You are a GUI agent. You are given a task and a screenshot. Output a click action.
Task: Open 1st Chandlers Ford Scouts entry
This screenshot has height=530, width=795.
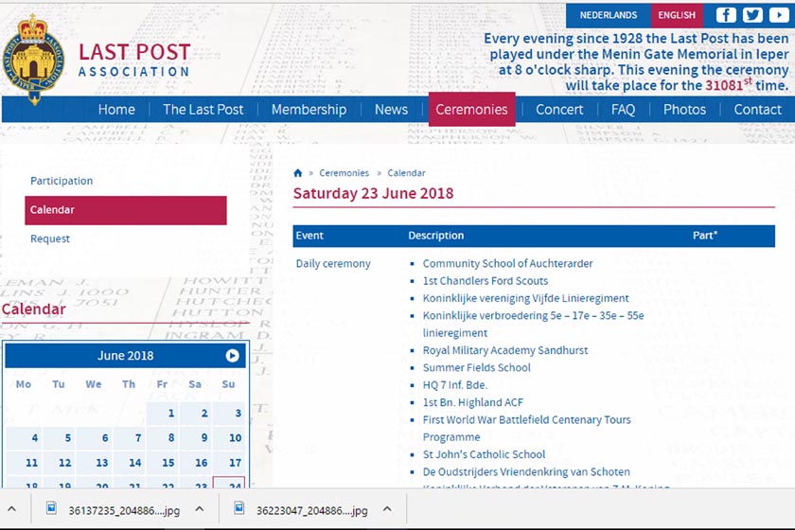486,281
